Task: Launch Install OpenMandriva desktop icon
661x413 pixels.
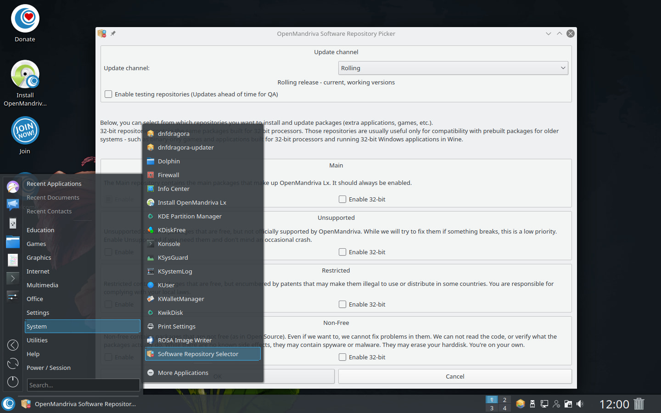Action: click(x=25, y=84)
